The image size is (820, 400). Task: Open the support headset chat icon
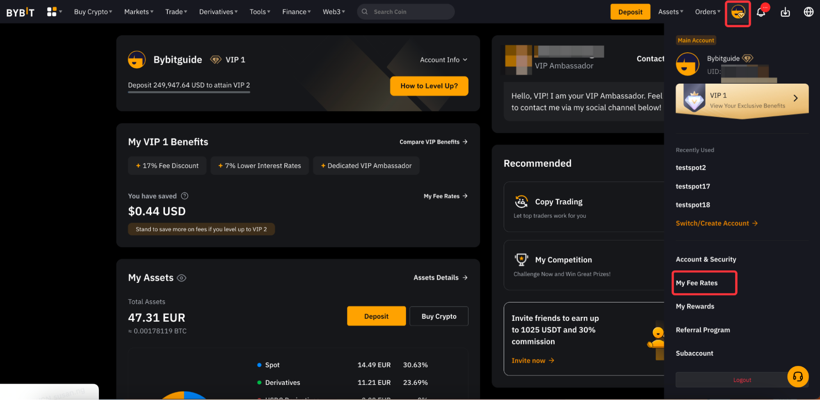[x=797, y=376]
